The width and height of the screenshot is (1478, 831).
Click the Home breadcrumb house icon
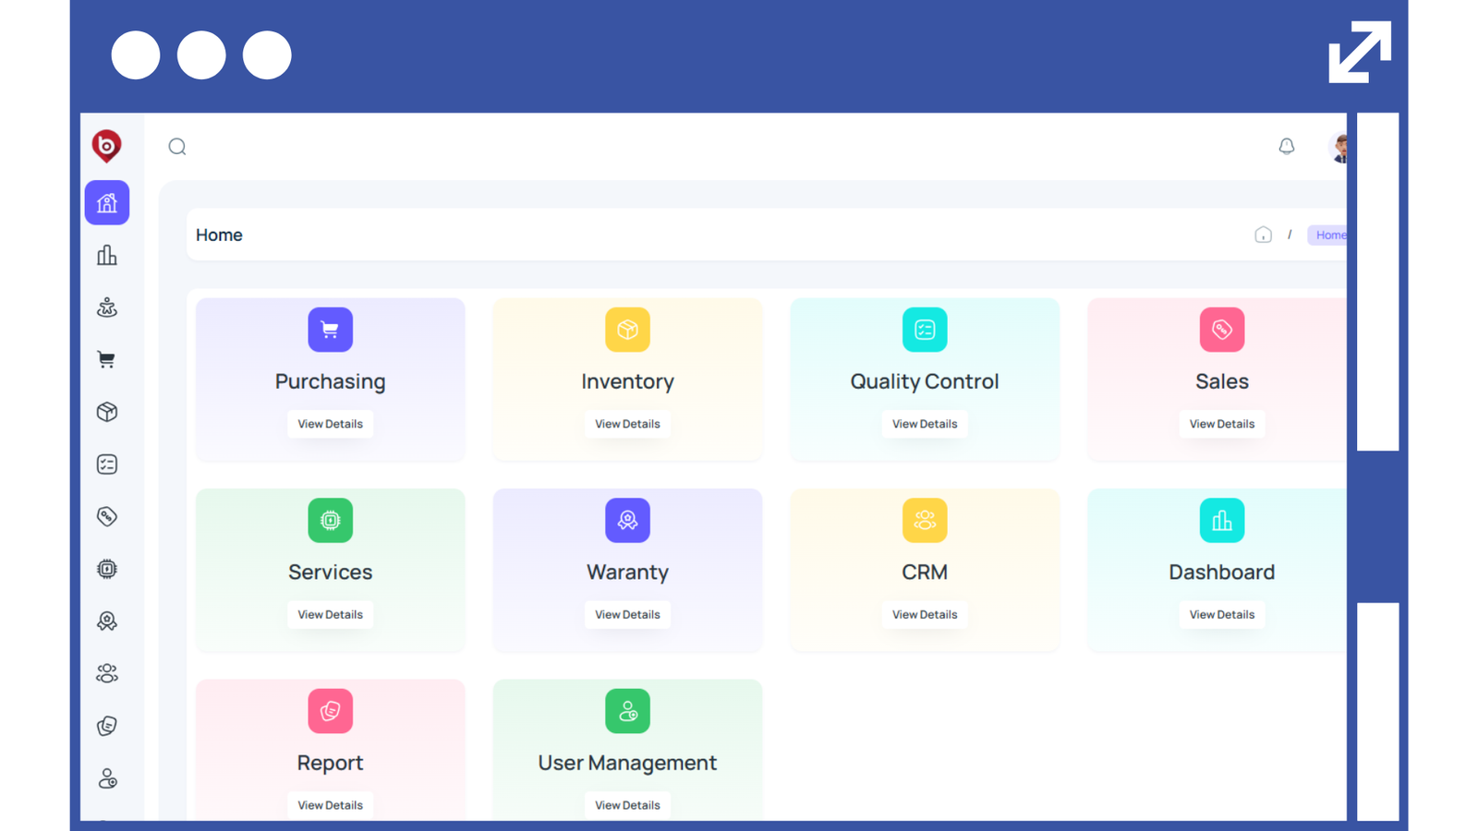click(x=1263, y=235)
